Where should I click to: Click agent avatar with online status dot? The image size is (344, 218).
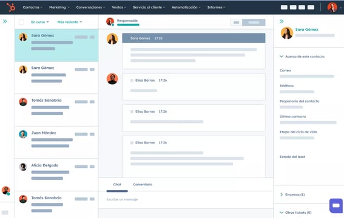pyautogui.click(x=5, y=190)
